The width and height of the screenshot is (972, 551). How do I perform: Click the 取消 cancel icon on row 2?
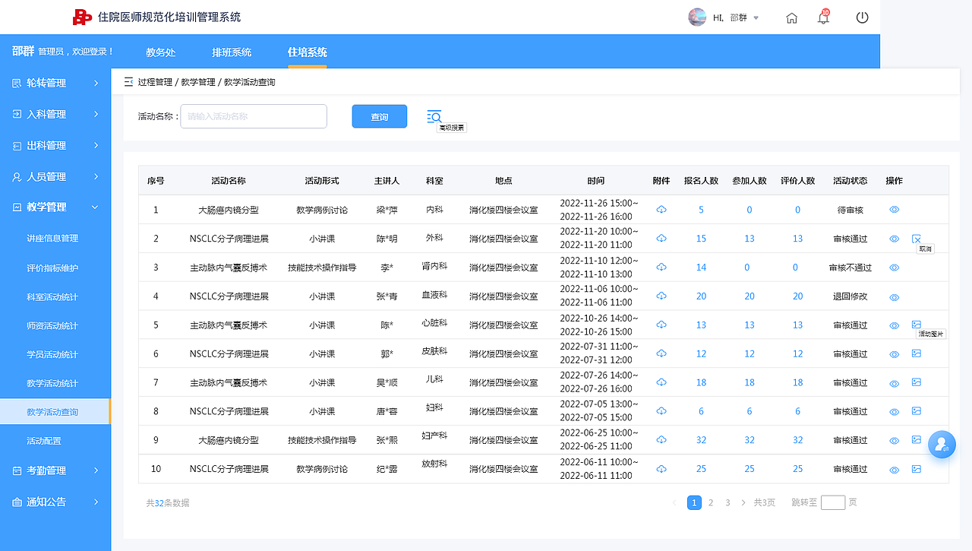coord(917,238)
